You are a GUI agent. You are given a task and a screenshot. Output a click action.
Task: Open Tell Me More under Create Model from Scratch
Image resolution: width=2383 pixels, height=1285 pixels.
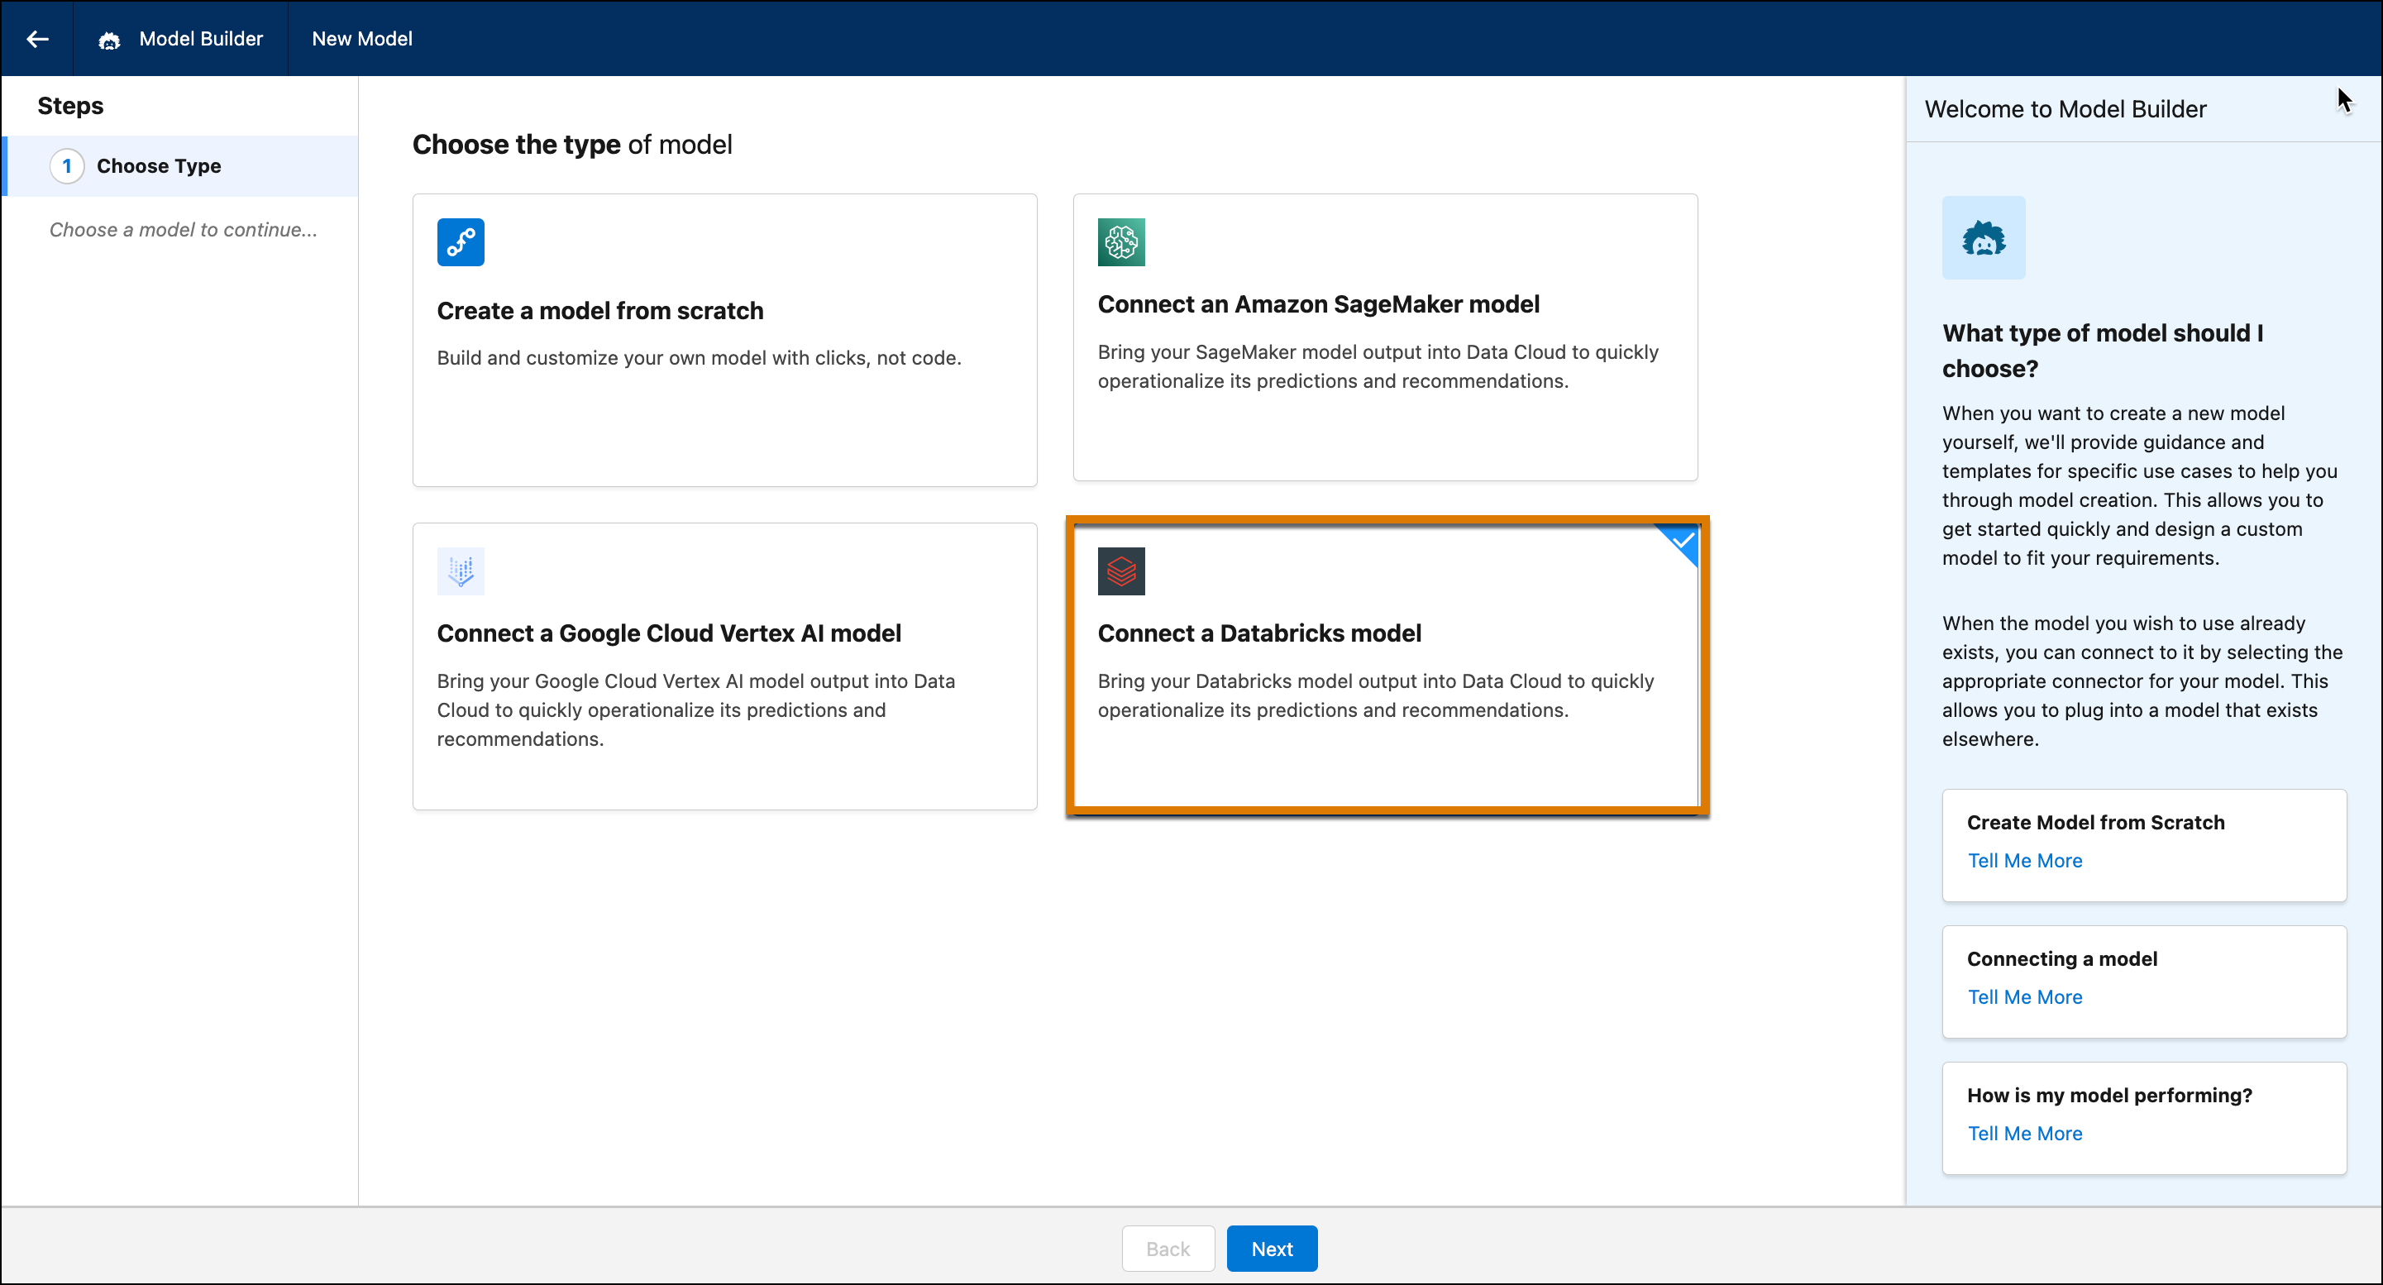pyautogui.click(x=2024, y=860)
